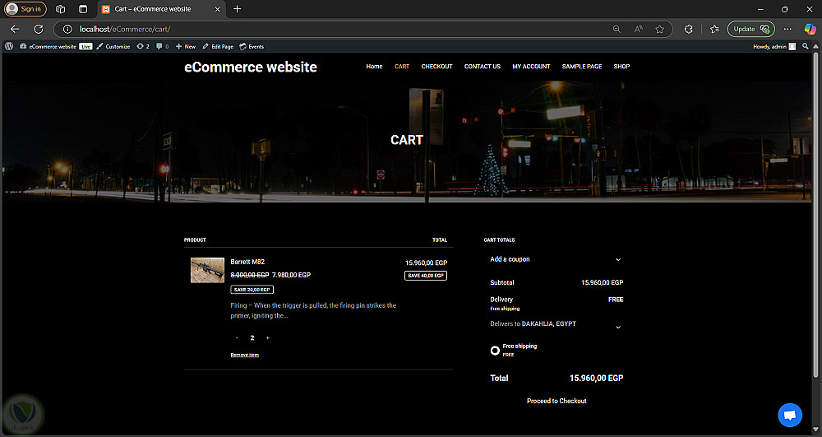Go to SHOP in navigation menu
Screen dimensions: 822x437
(x=621, y=67)
